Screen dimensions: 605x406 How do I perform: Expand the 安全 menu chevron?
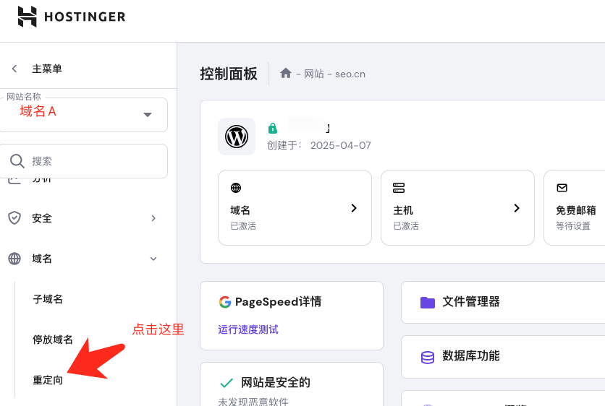(153, 218)
